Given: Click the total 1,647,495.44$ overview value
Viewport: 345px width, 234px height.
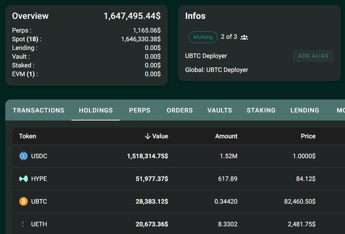Looking at the screenshot, I should pos(132,16).
